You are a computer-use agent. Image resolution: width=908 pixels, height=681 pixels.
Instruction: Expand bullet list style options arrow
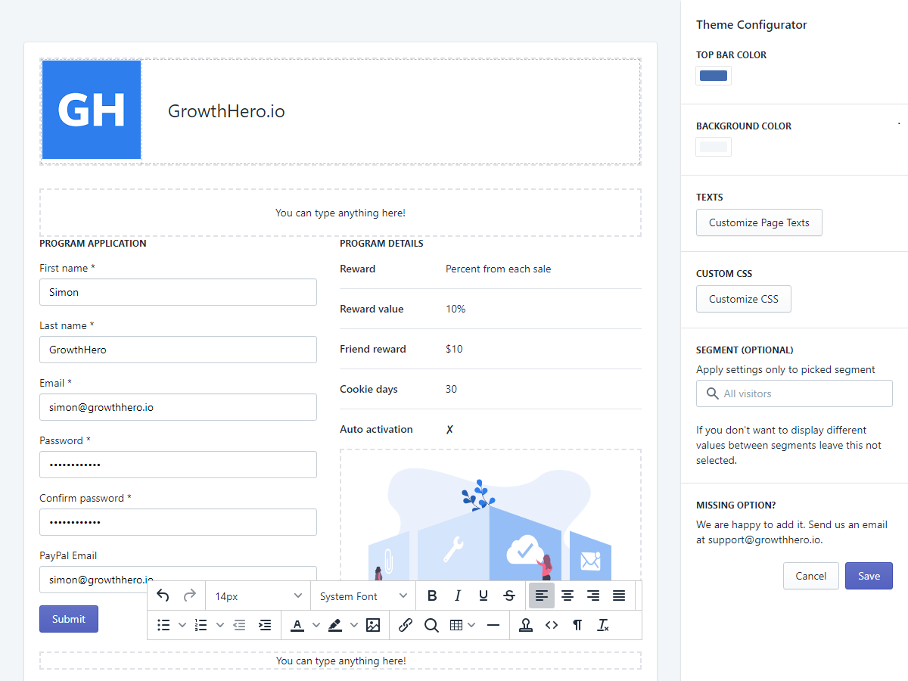click(x=182, y=625)
